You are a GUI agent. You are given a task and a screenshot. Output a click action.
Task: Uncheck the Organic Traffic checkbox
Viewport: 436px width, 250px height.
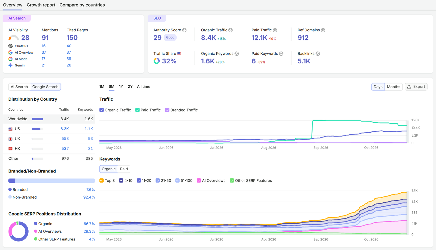coord(101,110)
